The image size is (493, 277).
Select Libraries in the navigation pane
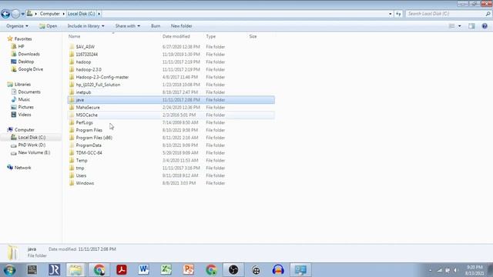[x=22, y=85]
